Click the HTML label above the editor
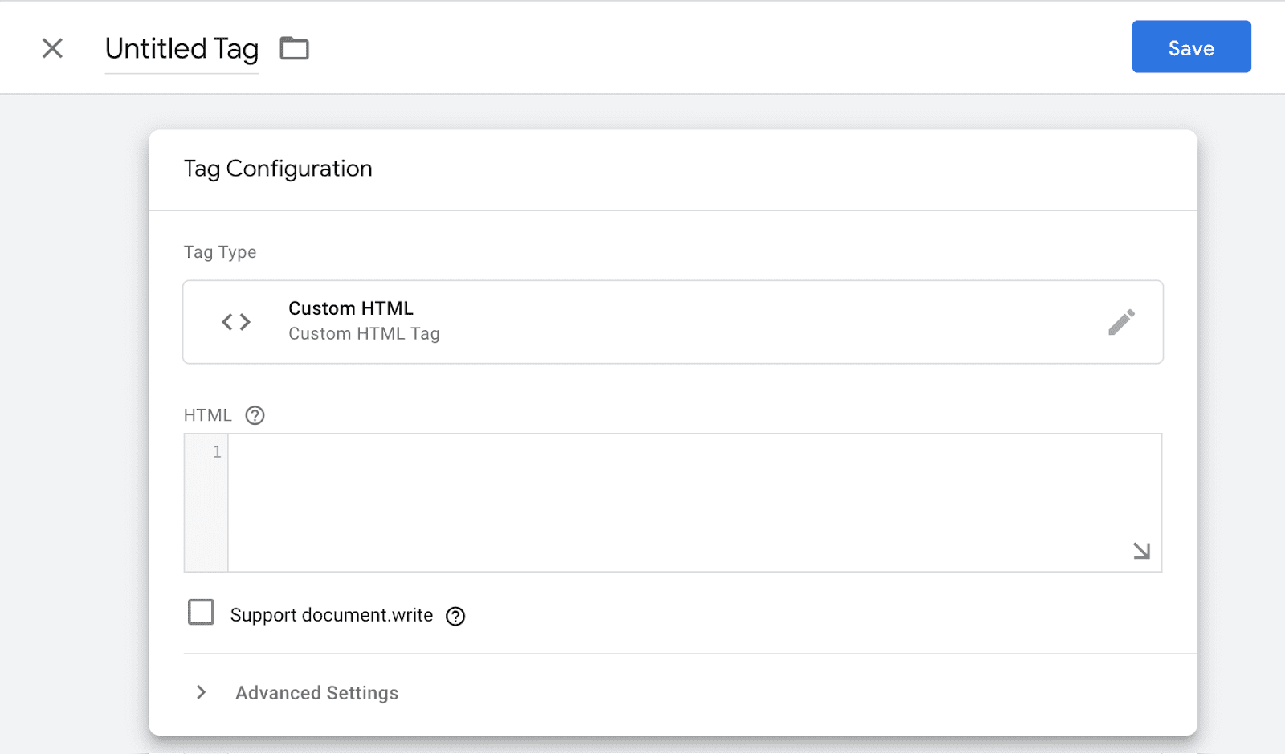This screenshot has height=754, width=1285. tap(206, 415)
